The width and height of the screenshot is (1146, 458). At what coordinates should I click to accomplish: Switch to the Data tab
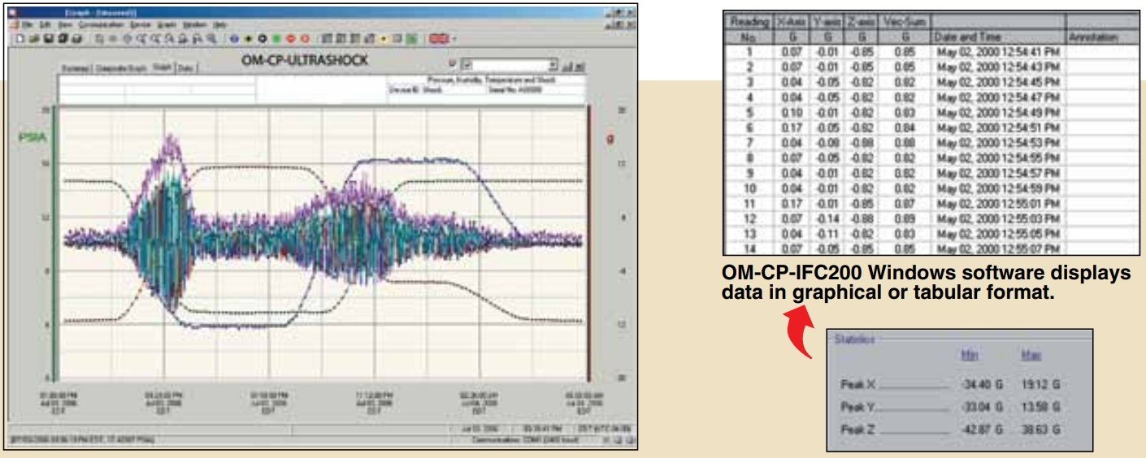tap(185, 68)
